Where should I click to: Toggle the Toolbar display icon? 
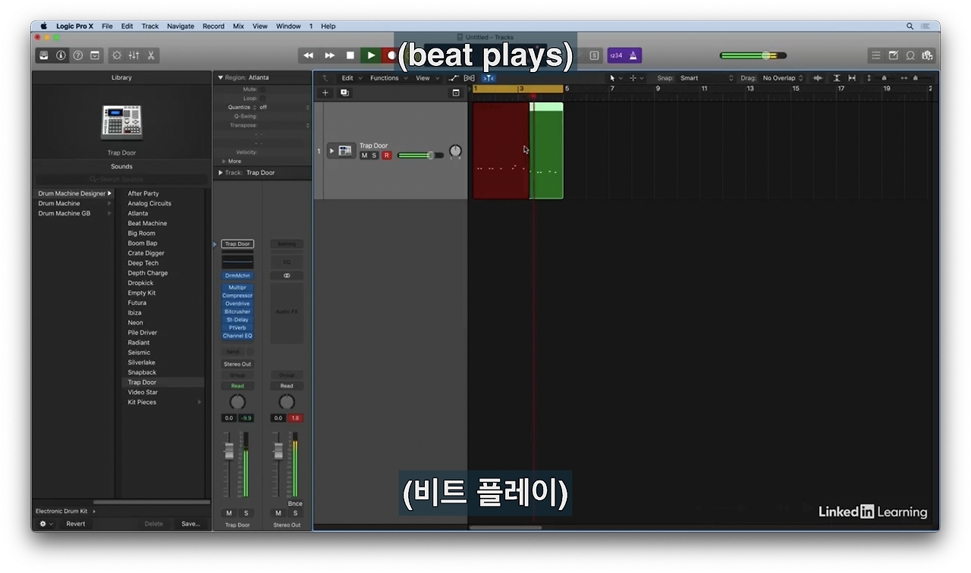pos(95,55)
